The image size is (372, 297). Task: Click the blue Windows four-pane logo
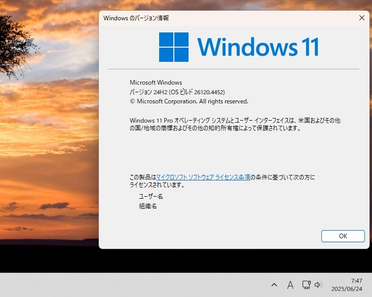click(174, 47)
